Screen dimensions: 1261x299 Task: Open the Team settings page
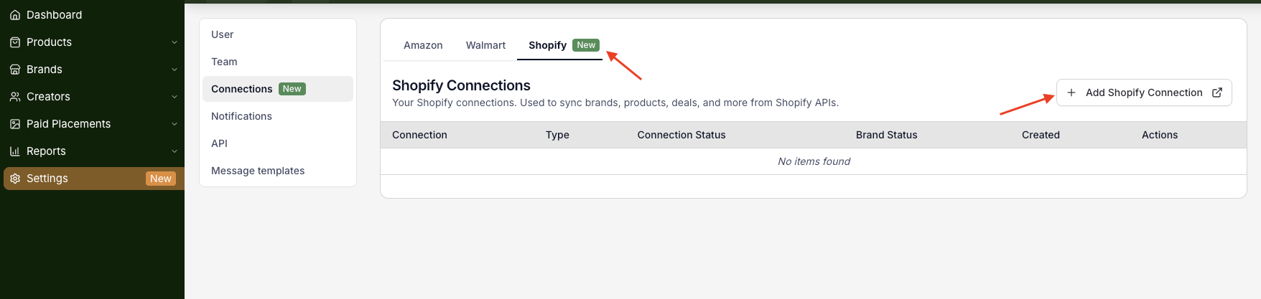tap(224, 62)
